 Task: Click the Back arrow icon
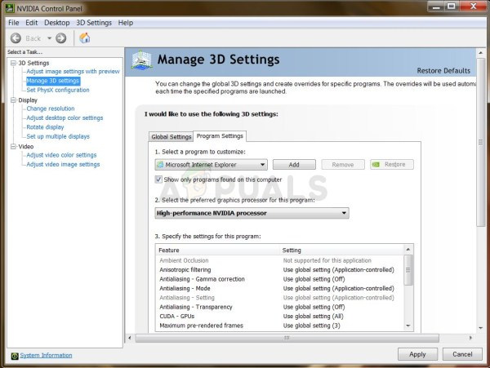(x=16, y=38)
